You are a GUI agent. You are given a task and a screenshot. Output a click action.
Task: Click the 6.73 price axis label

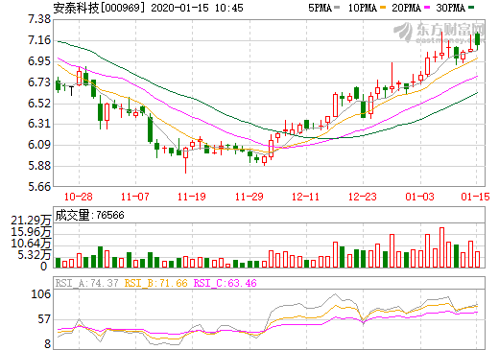[39, 82]
